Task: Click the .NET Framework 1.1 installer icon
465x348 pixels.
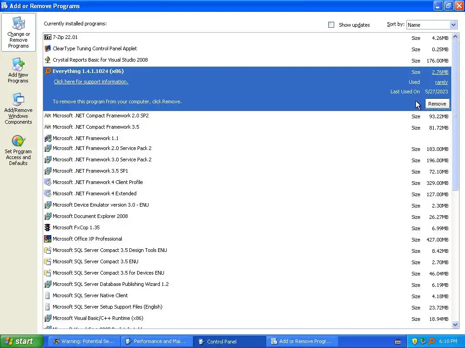Action: [x=47, y=138]
